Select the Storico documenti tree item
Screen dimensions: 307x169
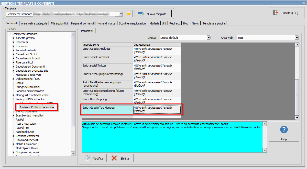[x=26, y=111]
